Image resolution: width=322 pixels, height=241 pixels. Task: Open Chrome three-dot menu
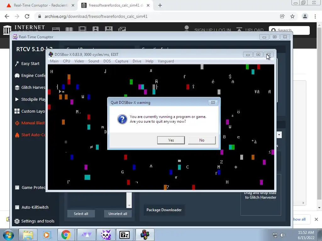click(x=315, y=16)
